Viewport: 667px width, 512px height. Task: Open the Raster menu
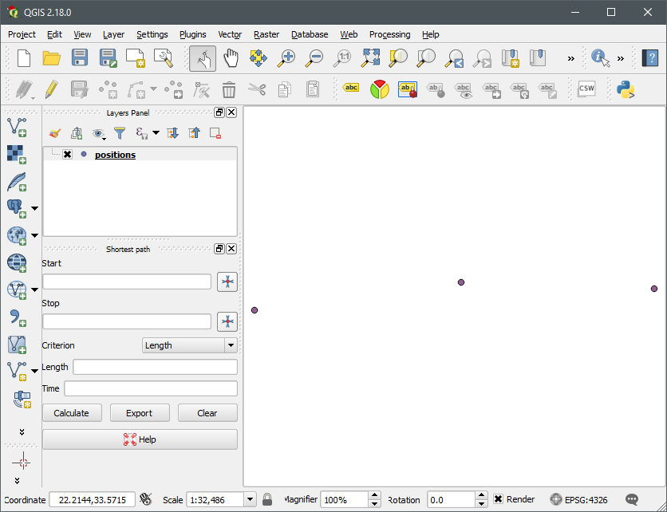pos(266,34)
